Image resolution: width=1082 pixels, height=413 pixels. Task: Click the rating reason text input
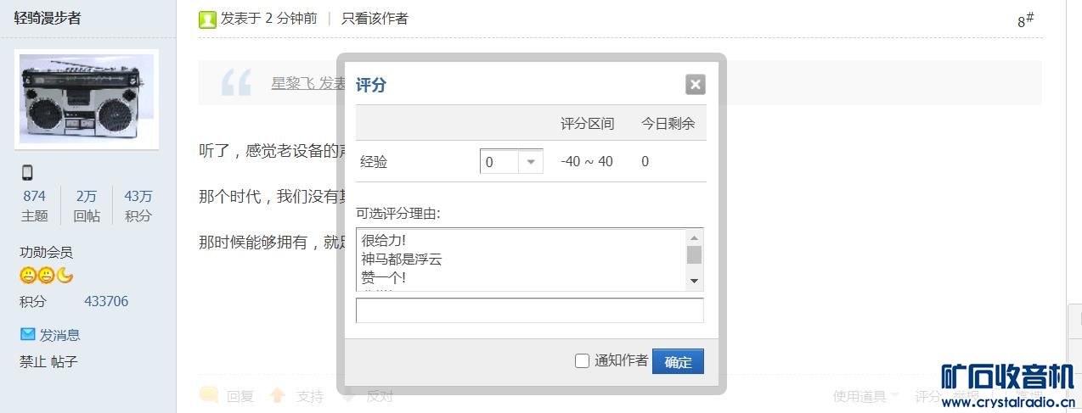[x=529, y=310]
